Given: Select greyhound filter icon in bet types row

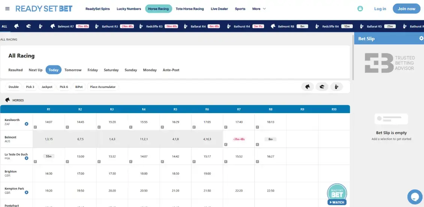Looking at the screenshot, I should click(322, 87).
